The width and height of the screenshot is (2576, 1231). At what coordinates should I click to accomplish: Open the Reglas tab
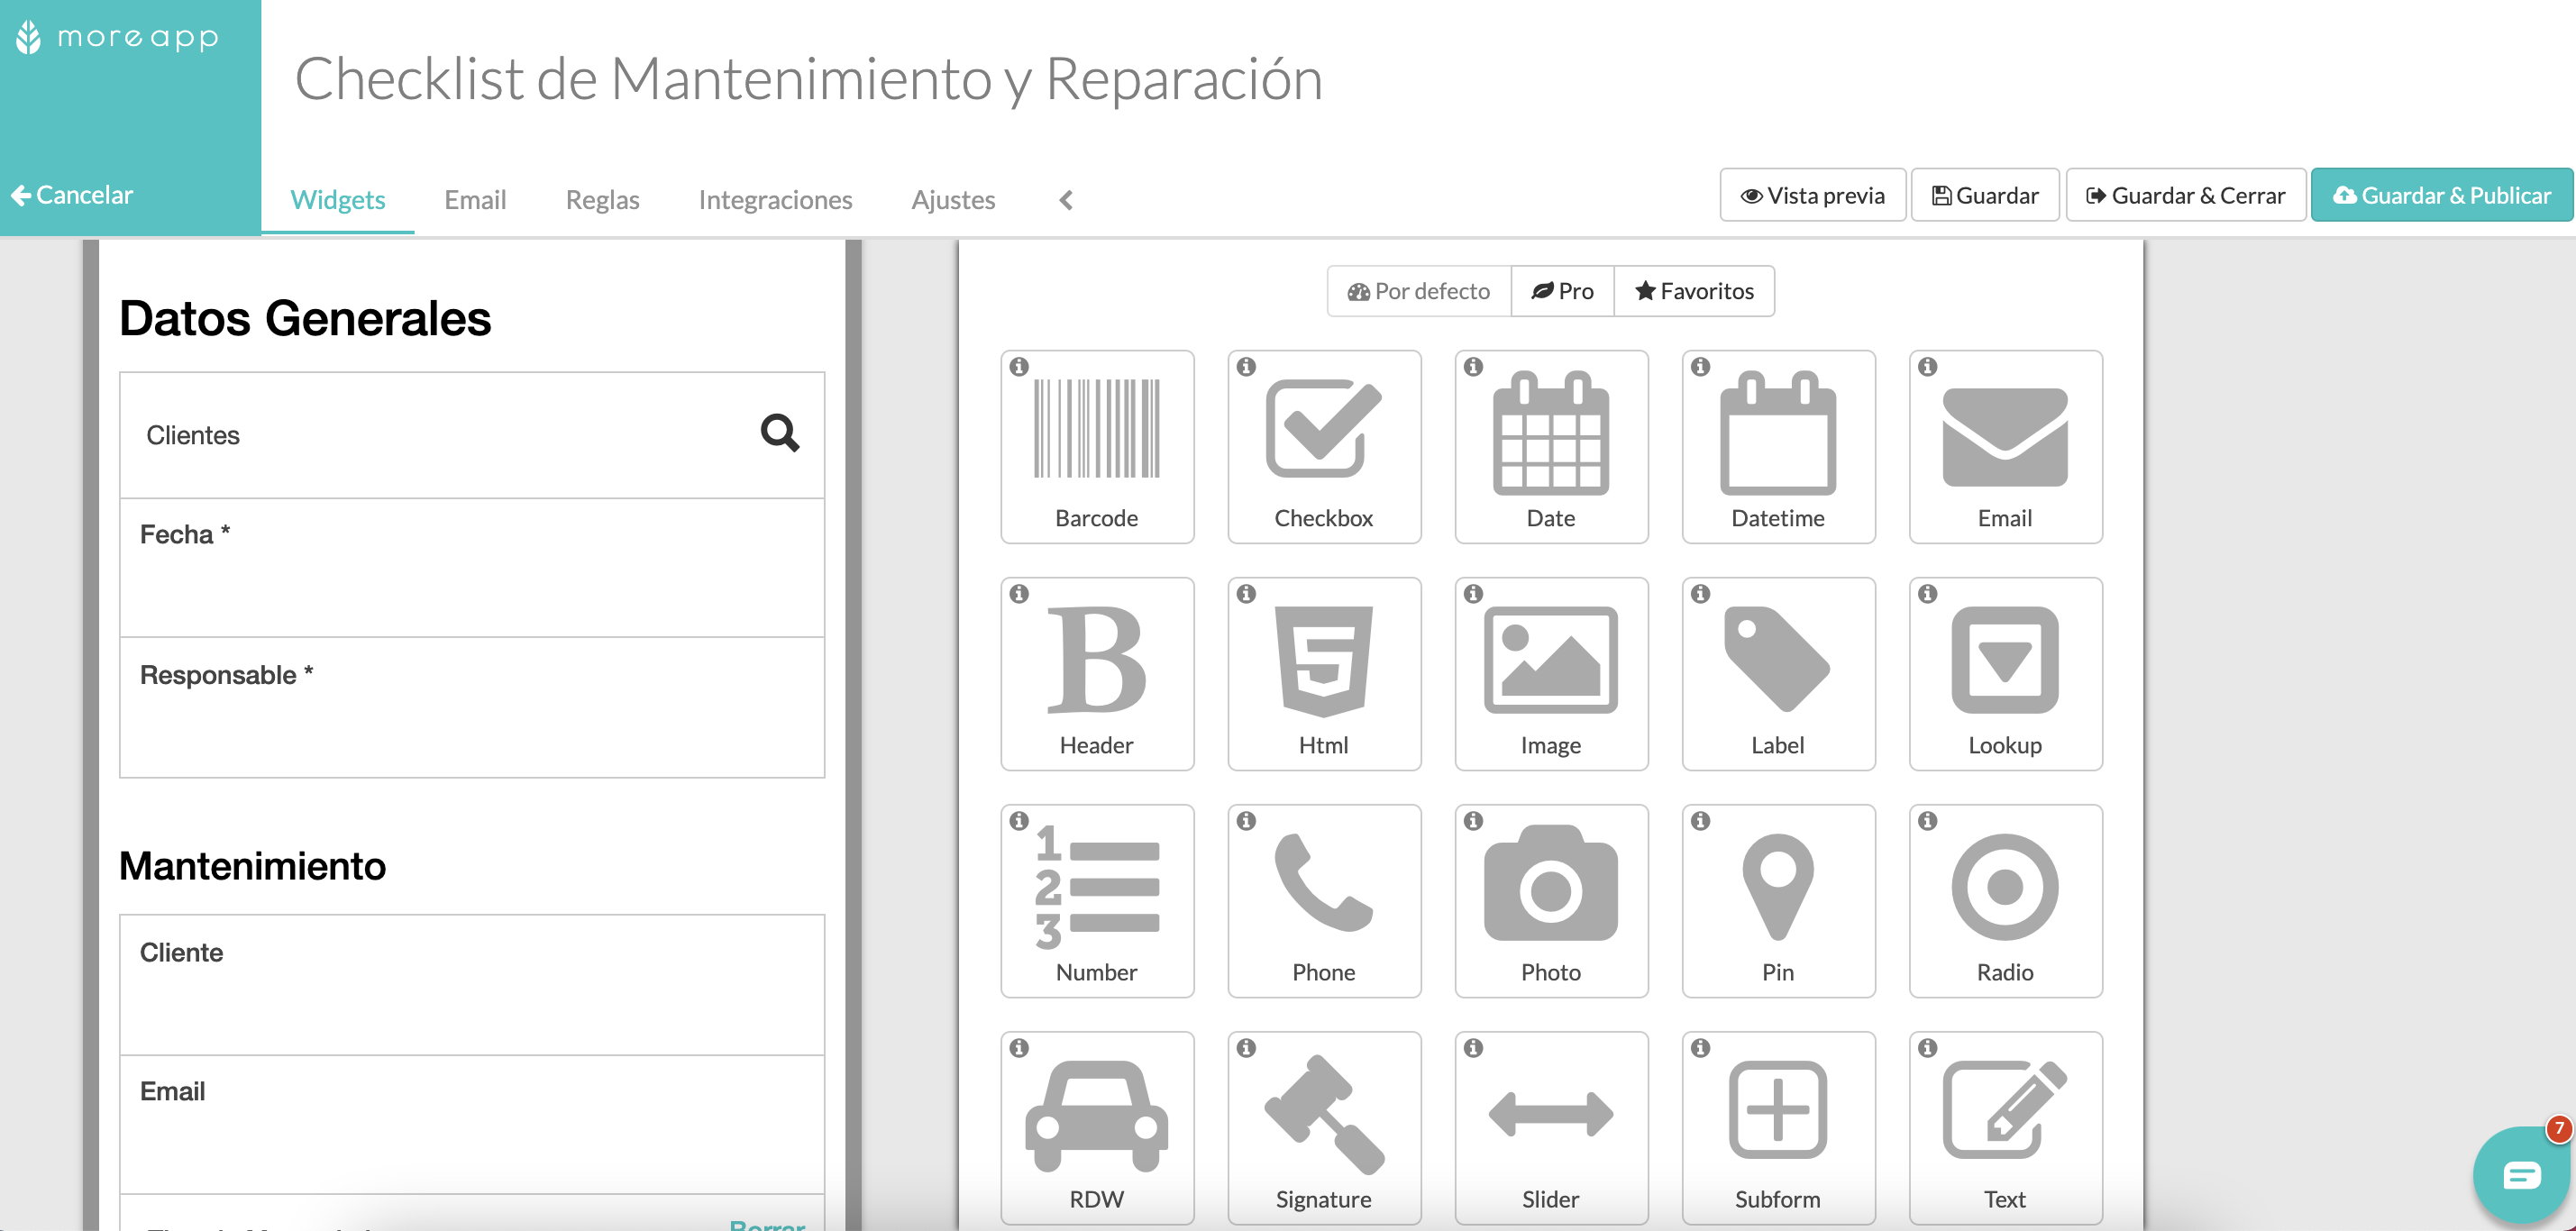[602, 200]
